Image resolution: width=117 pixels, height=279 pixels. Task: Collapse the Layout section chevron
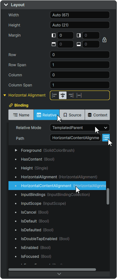click(6, 5)
